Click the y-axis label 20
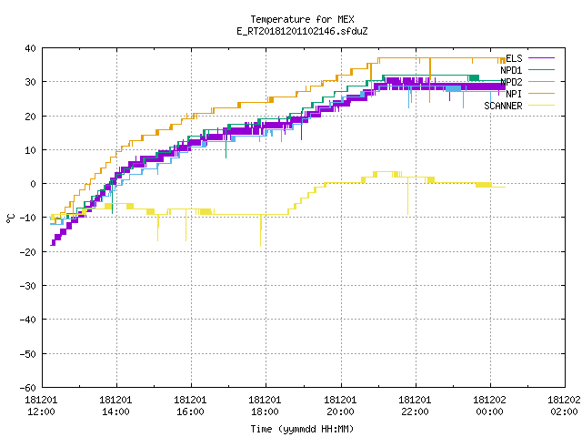The width and height of the screenshot is (582, 437). click(x=30, y=117)
